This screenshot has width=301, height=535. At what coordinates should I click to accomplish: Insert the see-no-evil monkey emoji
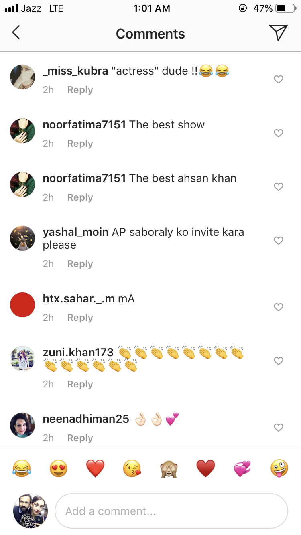click(169, 468)
